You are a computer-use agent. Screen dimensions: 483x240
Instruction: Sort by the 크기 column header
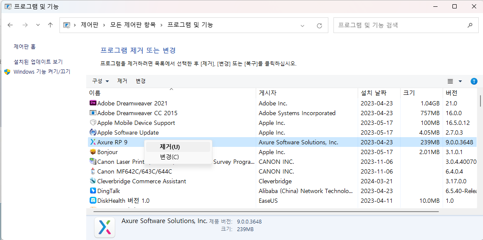(x=421, y=93)
